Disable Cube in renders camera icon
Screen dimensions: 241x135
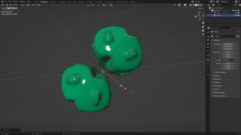[x=238, y=13]
